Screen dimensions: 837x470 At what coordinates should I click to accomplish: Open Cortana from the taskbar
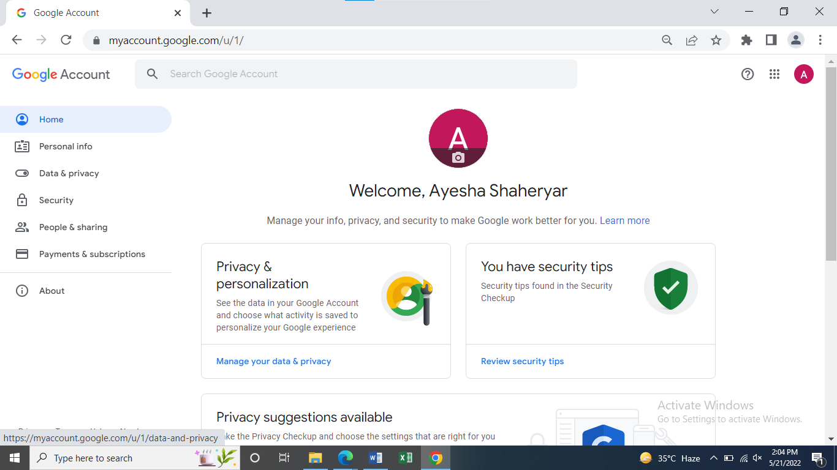click(256, 458)
